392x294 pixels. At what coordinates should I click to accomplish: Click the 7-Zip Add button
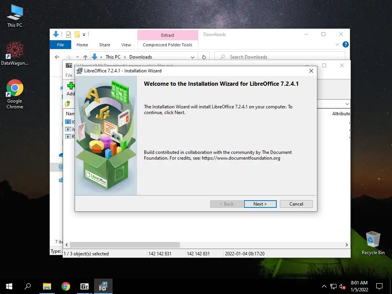71,89
